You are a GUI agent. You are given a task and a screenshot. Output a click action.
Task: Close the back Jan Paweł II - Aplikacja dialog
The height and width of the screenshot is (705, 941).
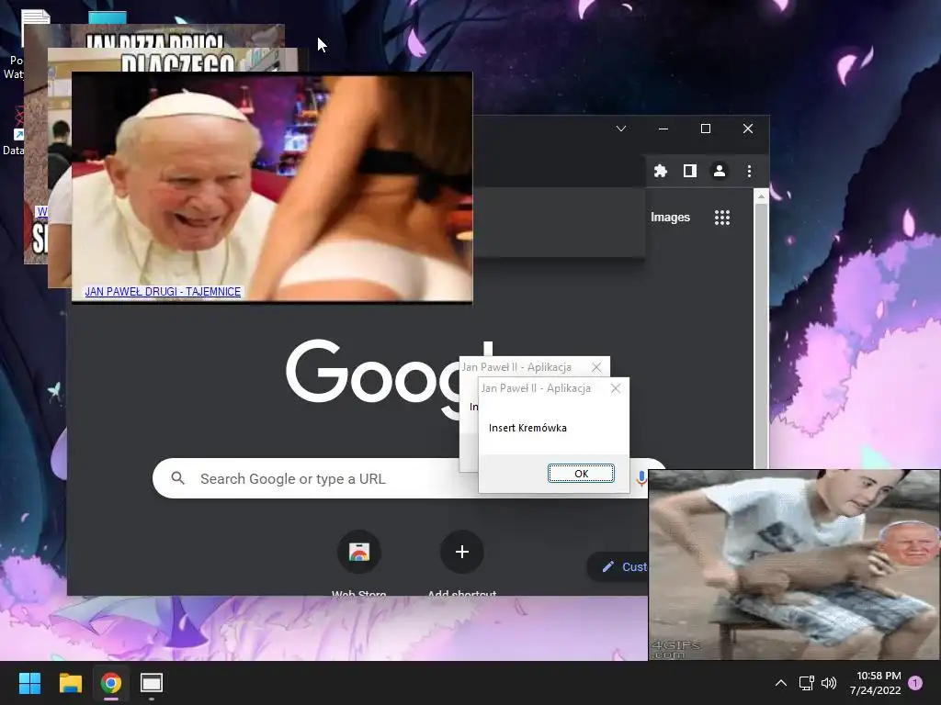(595, 367)
